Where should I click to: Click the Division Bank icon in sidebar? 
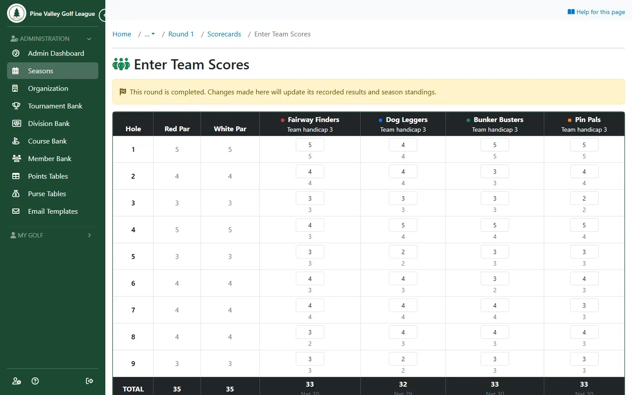pos(16,123)
